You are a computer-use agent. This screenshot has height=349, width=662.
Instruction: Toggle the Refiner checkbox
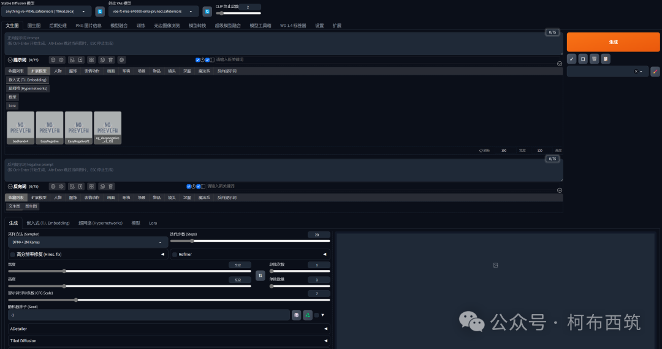(175, 255)
